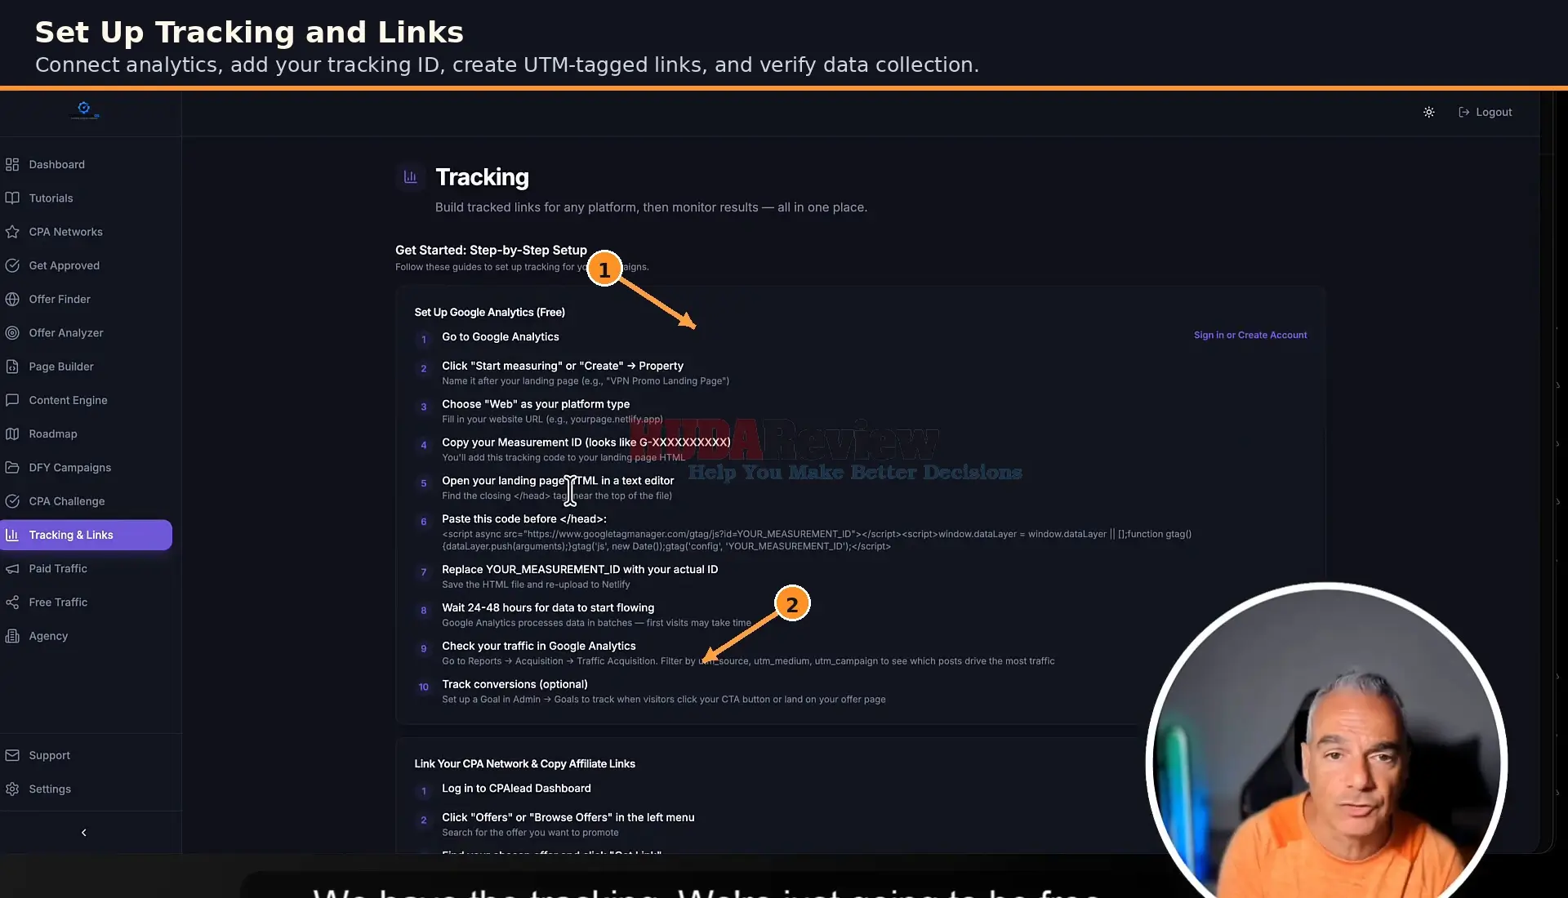The height and width of the screenshot is (898, 1568).
Task: Toggle the light/dark theme sun icon
Action: 1428,112
